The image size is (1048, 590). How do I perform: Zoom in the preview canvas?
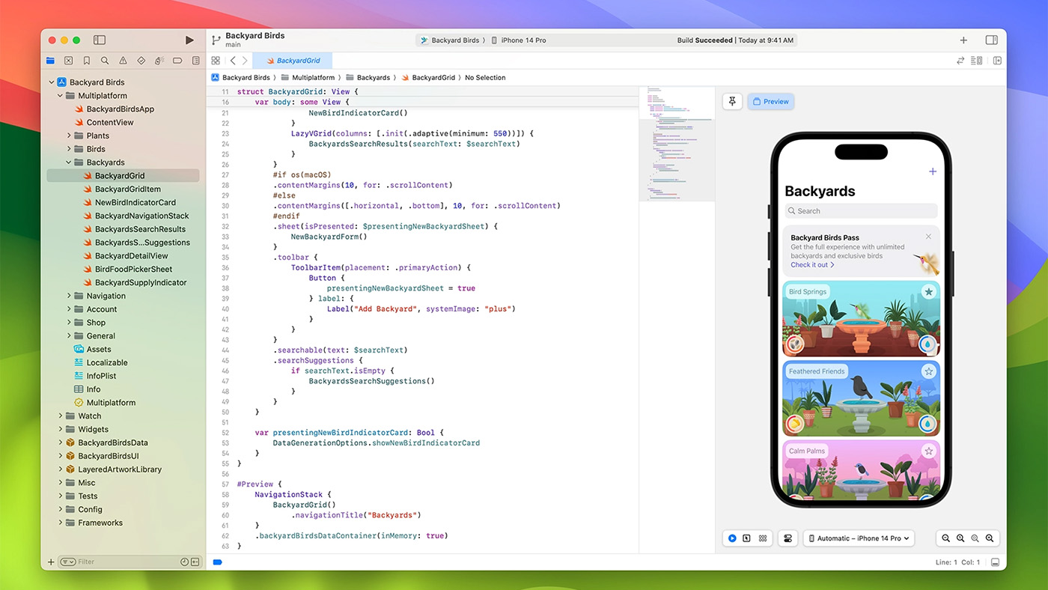coord(990,538)
